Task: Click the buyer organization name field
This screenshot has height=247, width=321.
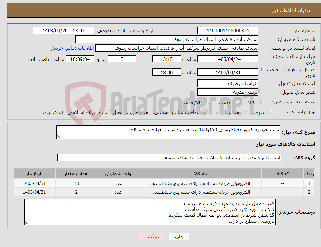Action: [x=167, y=39]
